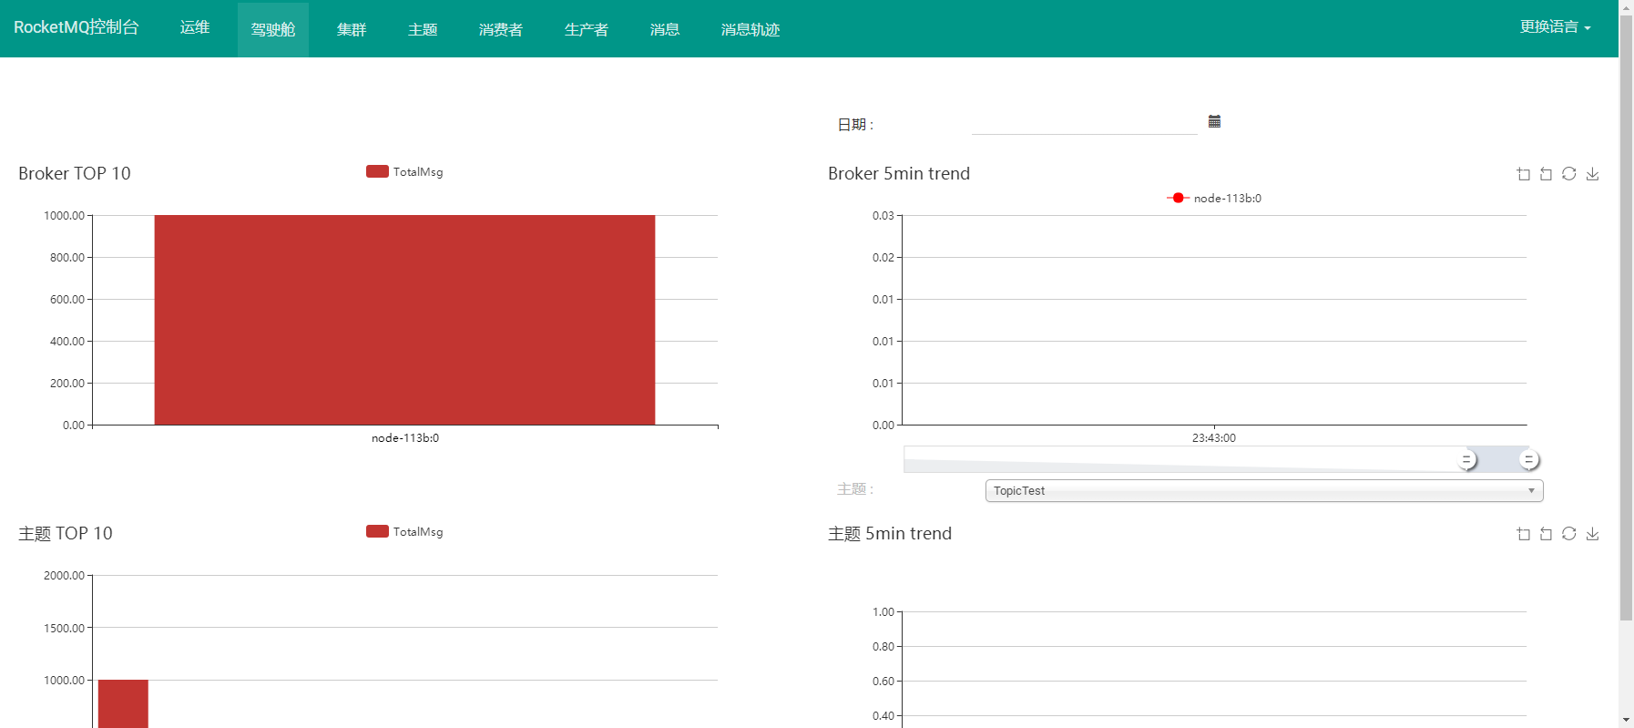Click the page scrollbar down arrow
Viewport: 1634px width, 728px height.
coord(1626,720)
